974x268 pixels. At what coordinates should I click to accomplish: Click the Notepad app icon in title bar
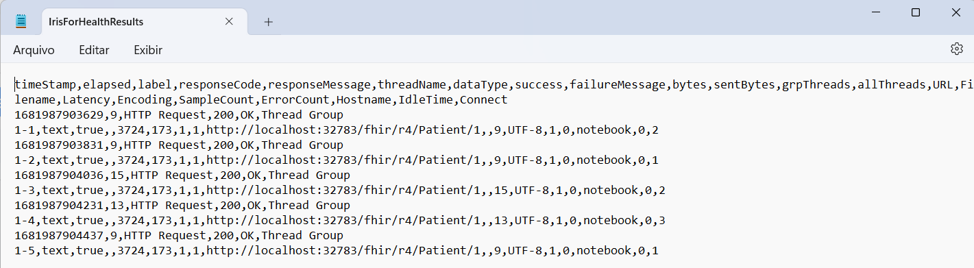(21, 21)
